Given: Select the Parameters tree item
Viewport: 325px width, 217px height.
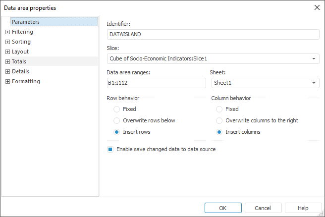Looking at the screenshot, I should pos(26,22).
